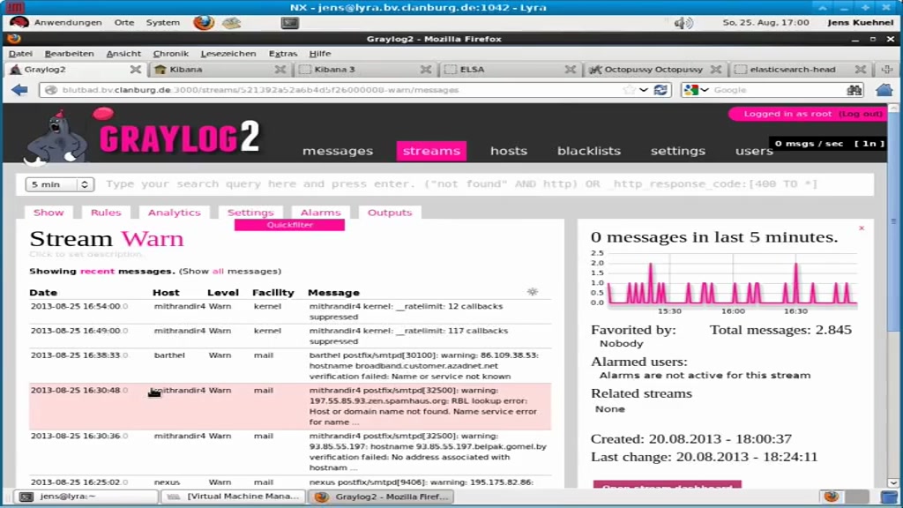Close the Kibana 3 browser tab
This screenshot has width=903, height=508.
pos(426,69)
